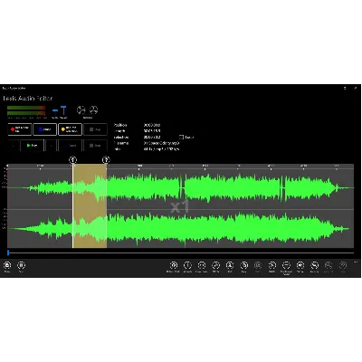Click the left fan-shaped dial icon
Viewport: 362px width, 362px height.
pos(81,110)
